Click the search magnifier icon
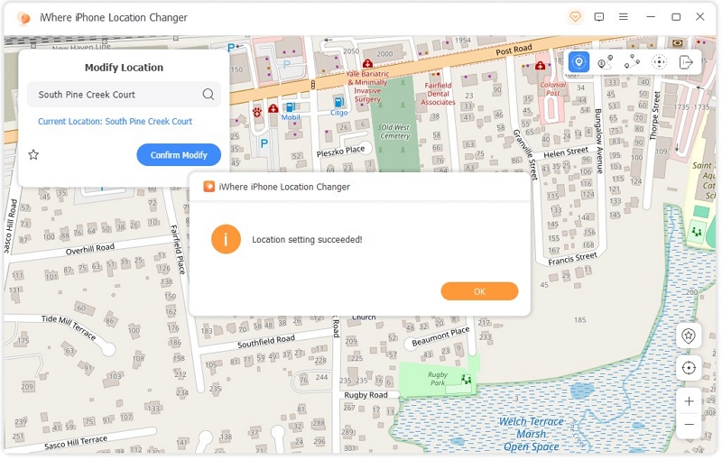Viewport: 722px width, 460px height. (208, 95)
